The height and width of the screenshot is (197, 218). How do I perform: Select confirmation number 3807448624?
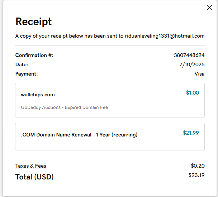(189, 55)
